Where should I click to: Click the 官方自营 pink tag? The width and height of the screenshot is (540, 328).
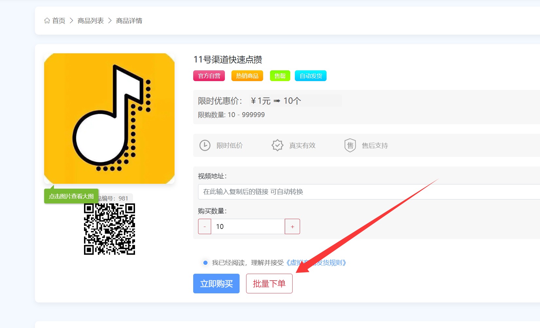point(209,76)
